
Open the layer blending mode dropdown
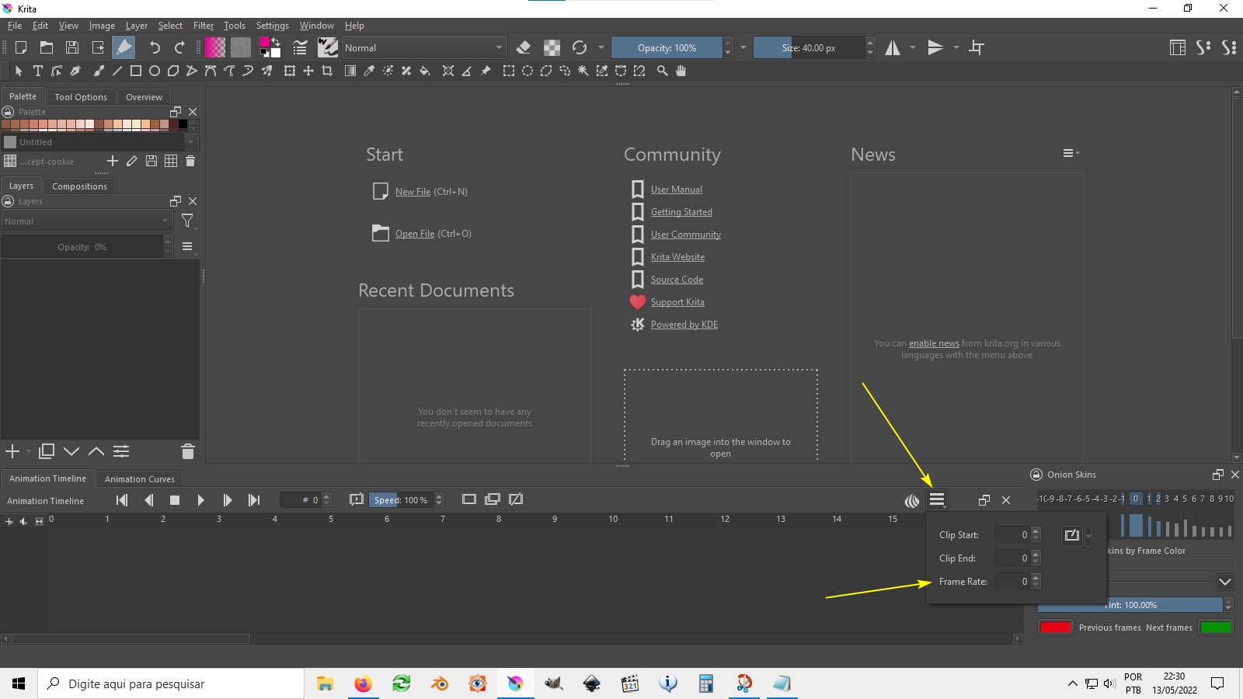pos(86,221)
